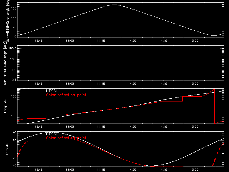The width and height of the screenshot is (229, 172).
Task: Click '13:45' time label under Earth angle plot
Action: 39,41
